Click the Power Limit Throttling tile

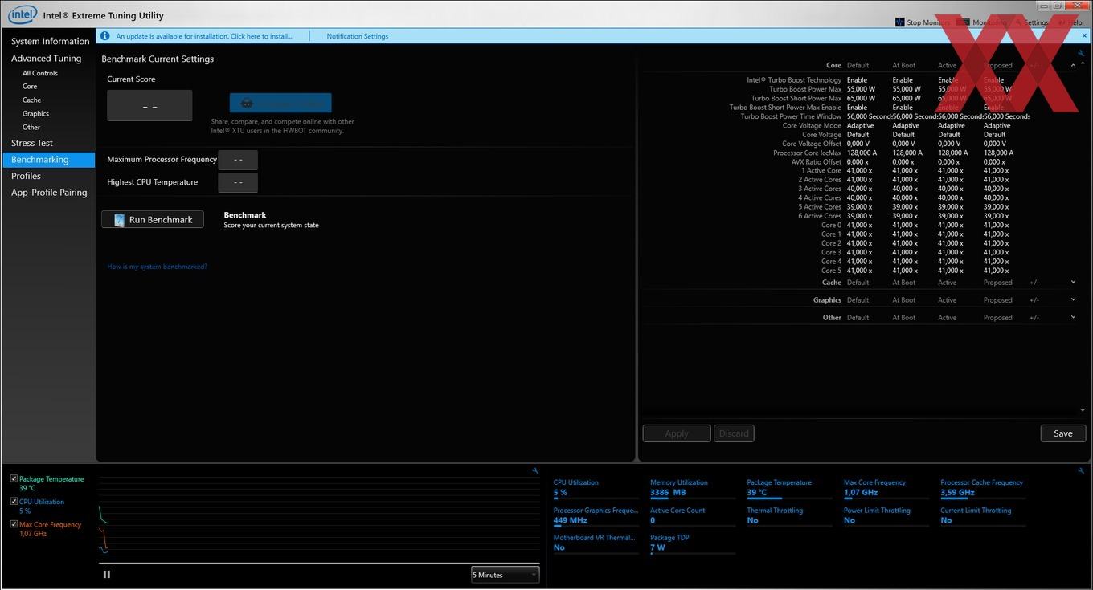click(x=886, y=515)
